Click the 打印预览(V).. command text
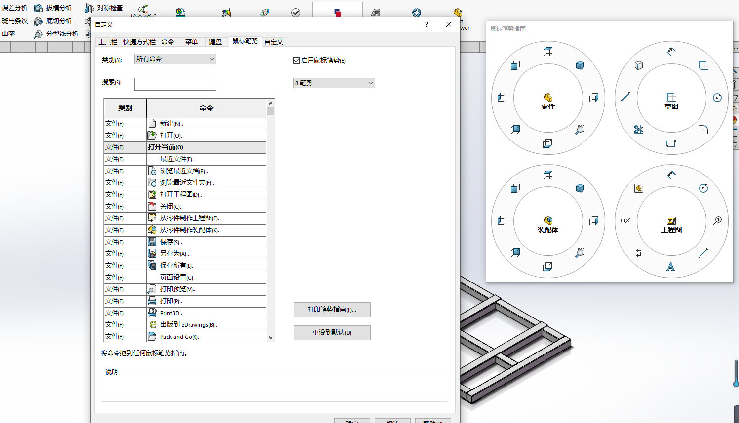The height and width of the screenshot is (423, 739). pyautogui.click(x=178, y=289)
